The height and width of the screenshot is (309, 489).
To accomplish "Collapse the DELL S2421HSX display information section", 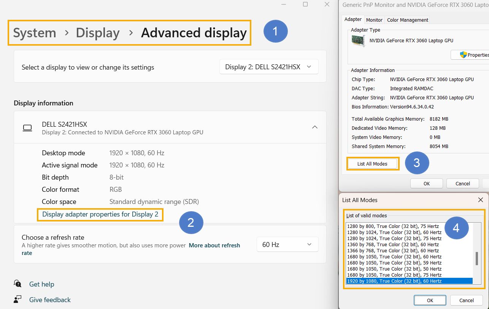I will tap(315, 127).
